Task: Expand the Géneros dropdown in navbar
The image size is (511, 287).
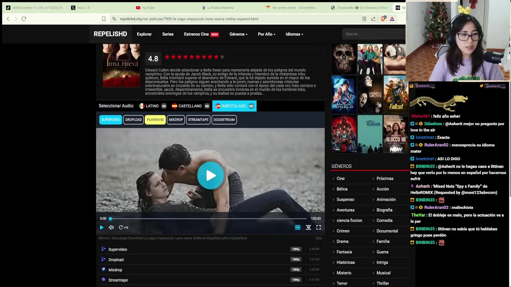Action: coord(238,34)
